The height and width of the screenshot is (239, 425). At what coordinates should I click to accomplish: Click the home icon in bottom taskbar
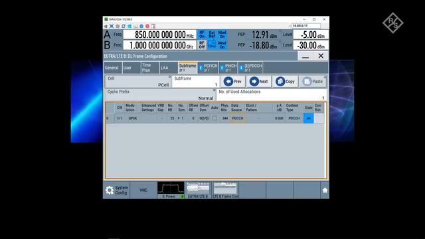pos(325,191)
